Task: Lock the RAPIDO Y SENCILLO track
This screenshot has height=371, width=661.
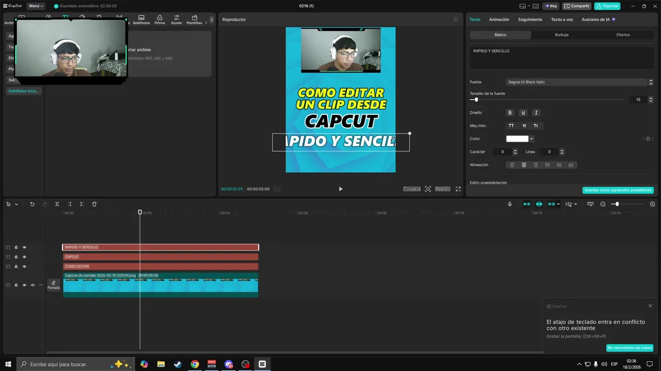Action: pos(16,247)
